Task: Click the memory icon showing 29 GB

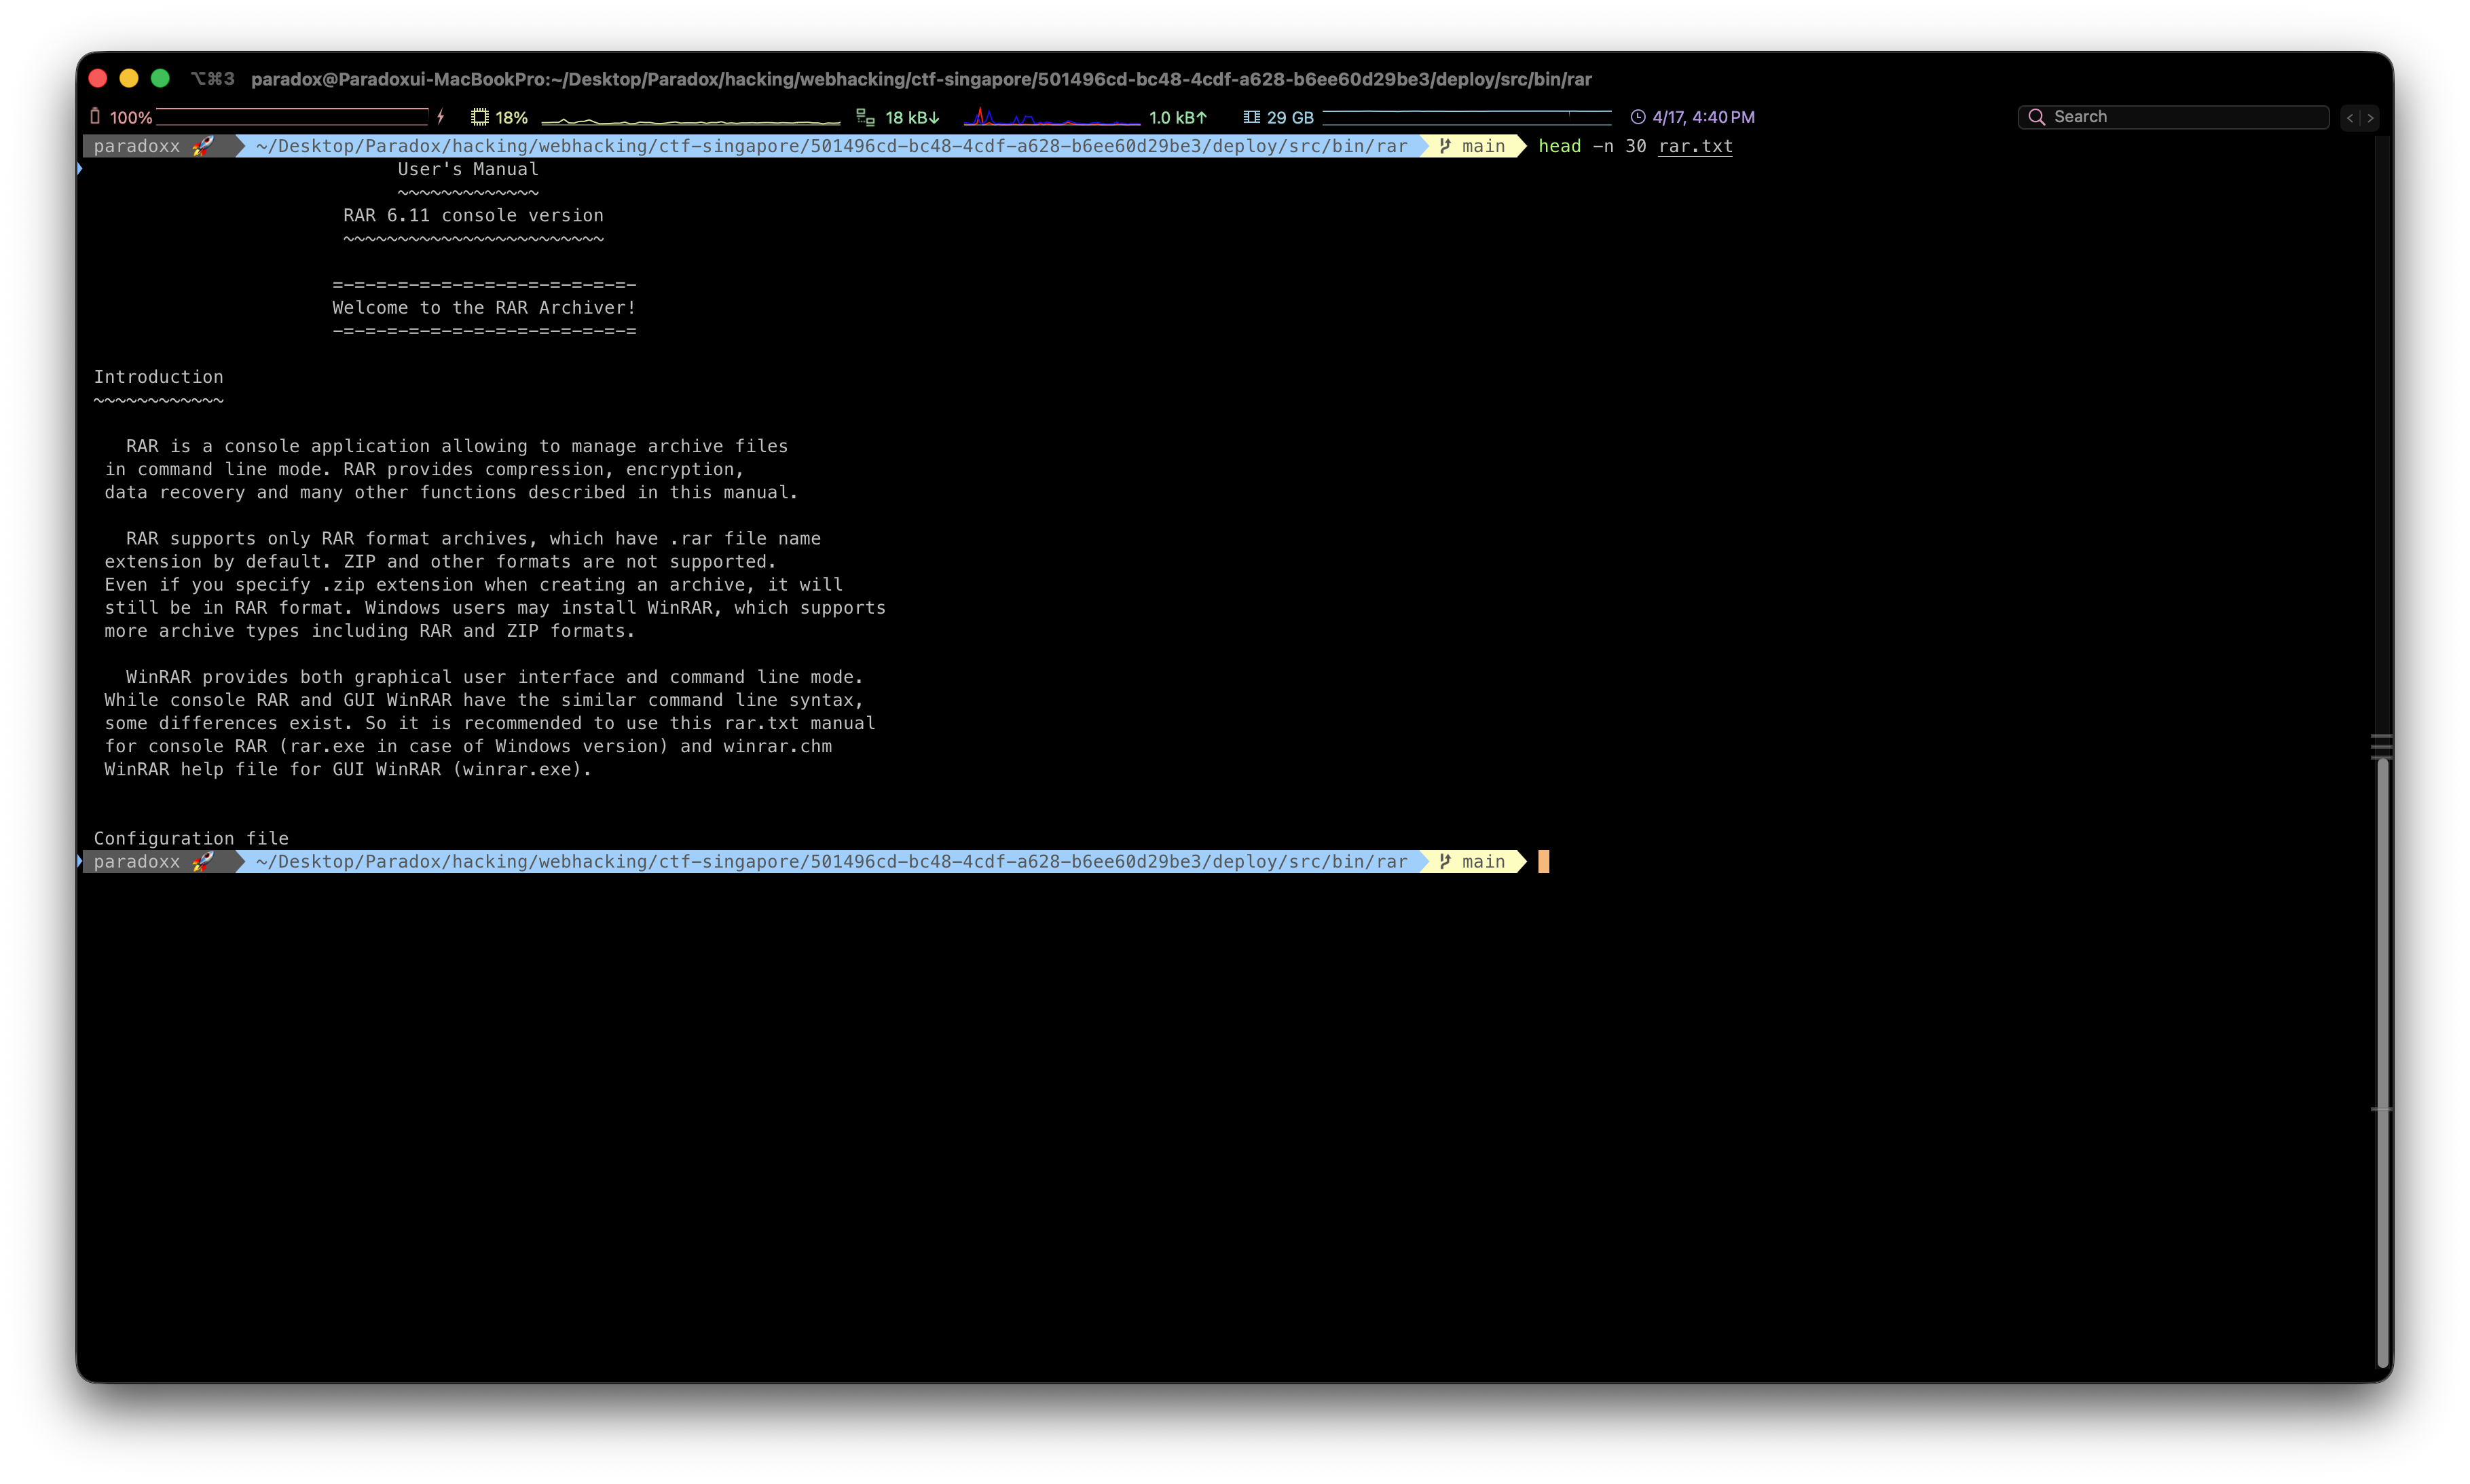Action: click(1251, 117)
